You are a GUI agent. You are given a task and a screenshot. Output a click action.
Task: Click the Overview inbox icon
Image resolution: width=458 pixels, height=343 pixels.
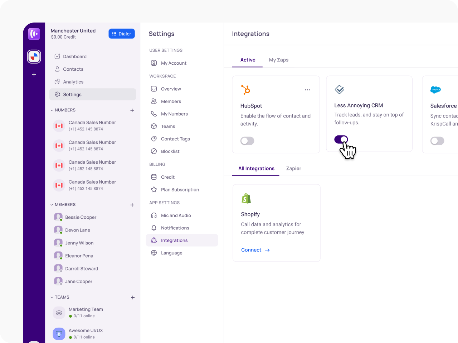point(154,89)
